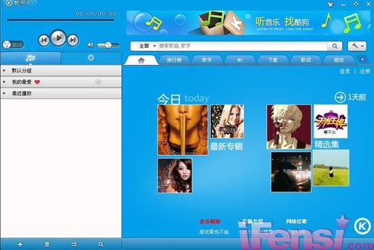This screenshot has height=250, width=374.
Task: Expand the 最近播放 recently played group
Action: [x=61, y=94]
